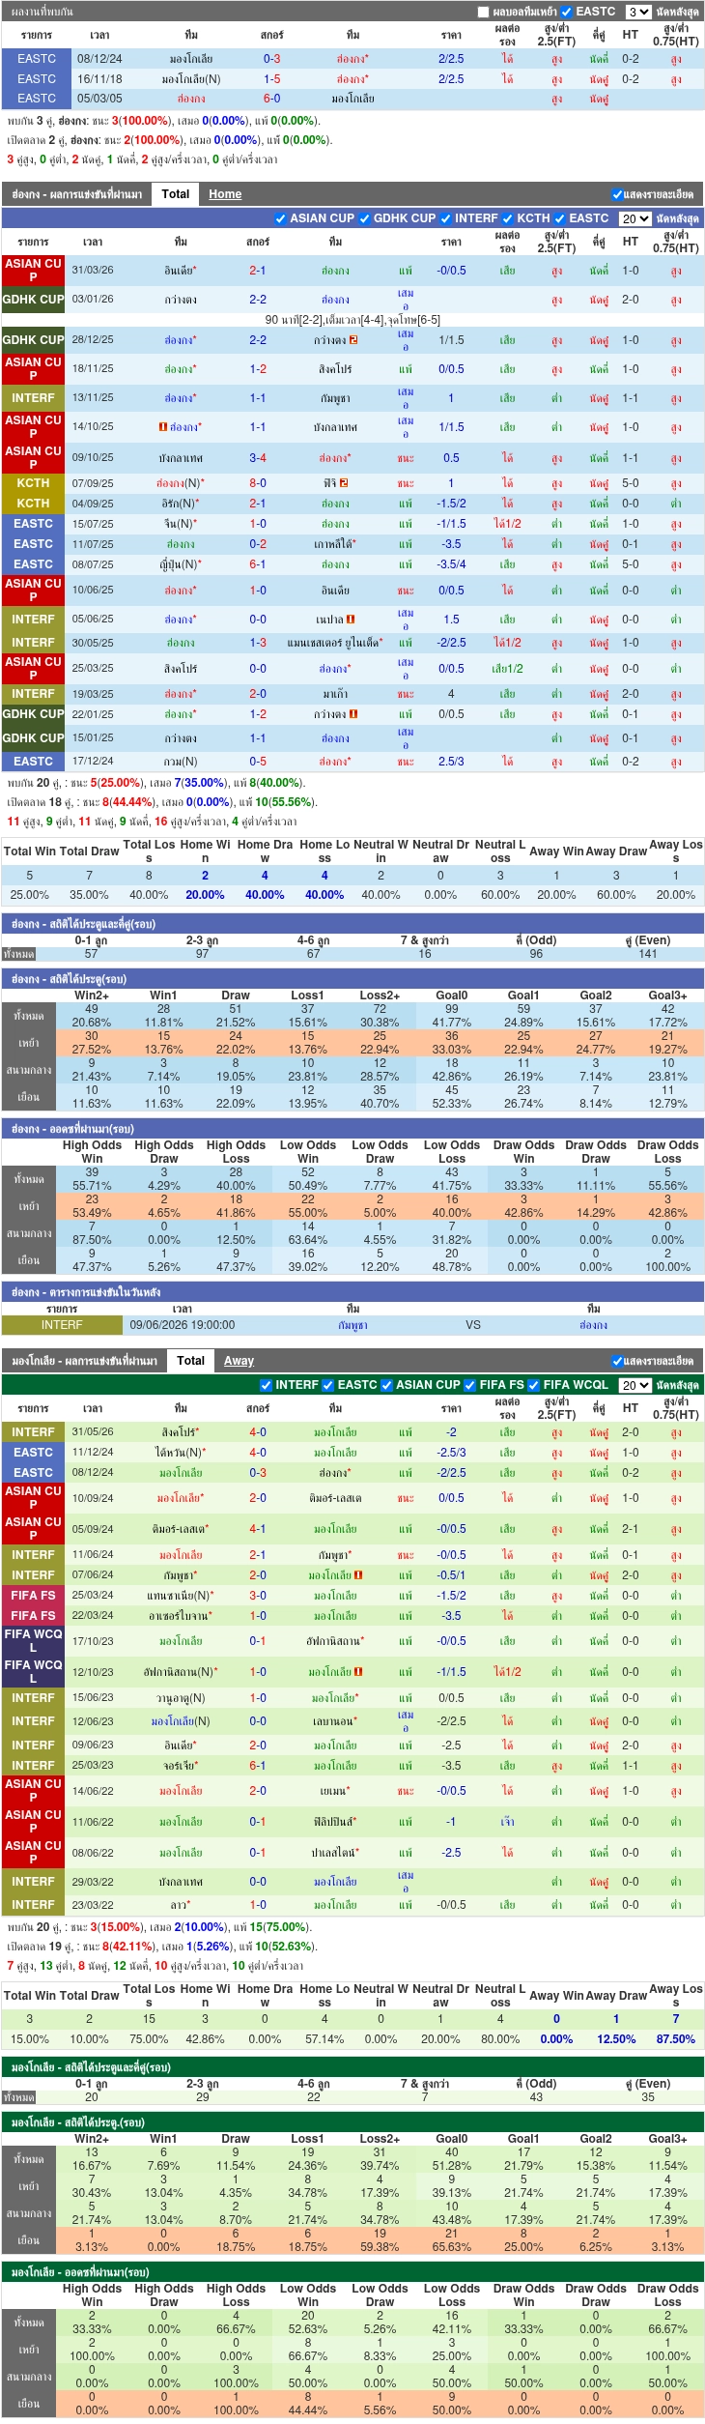Switch to the Away tab

click(239, 1361)
